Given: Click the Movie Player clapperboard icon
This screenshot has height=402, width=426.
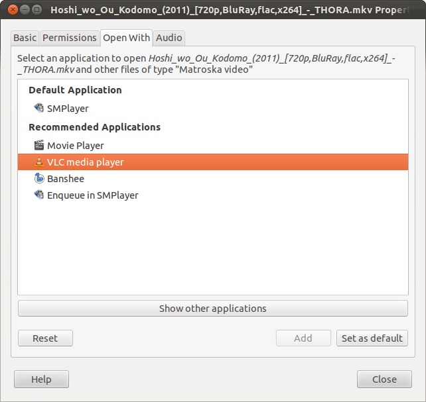Looking at the screenshot, I should tap(39, 145).
